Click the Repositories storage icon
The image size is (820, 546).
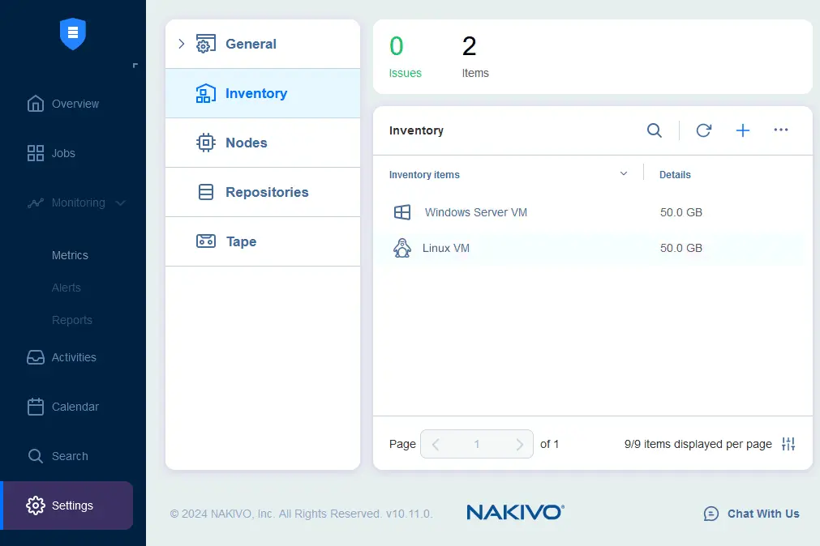[205, 192]
